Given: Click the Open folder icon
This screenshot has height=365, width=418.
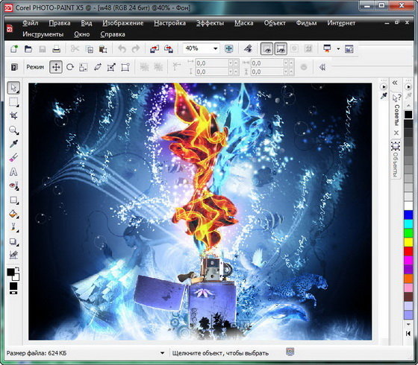Looking at the screenshot, I should pyautogui.click(x=28, y=49).
